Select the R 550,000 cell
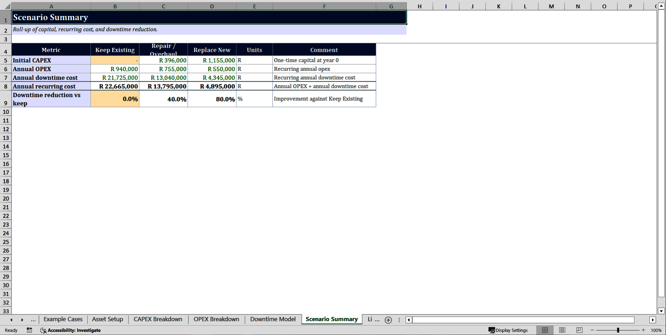This screenshot has height=335, width=666. click(x=212, y=69)
